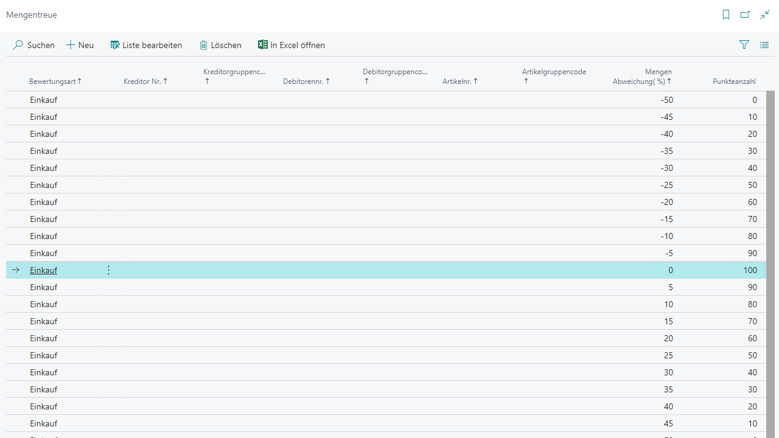Select the deviation value -10
The image size is (779, 438).
[666, 236]
